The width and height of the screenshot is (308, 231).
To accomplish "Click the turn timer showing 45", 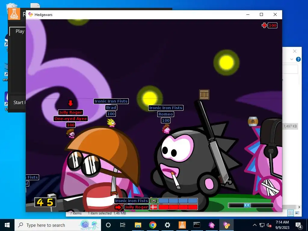I will click(45, 202).
